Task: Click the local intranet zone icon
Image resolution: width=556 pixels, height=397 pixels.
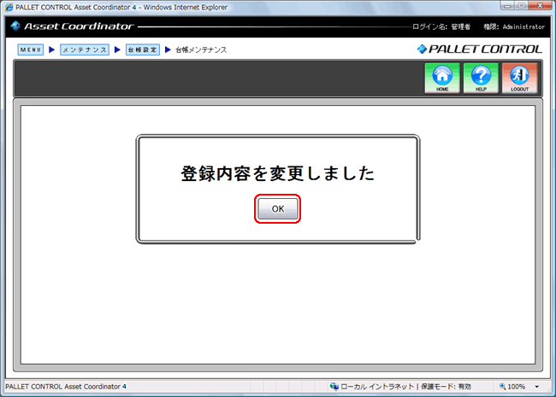Action: 334,387
